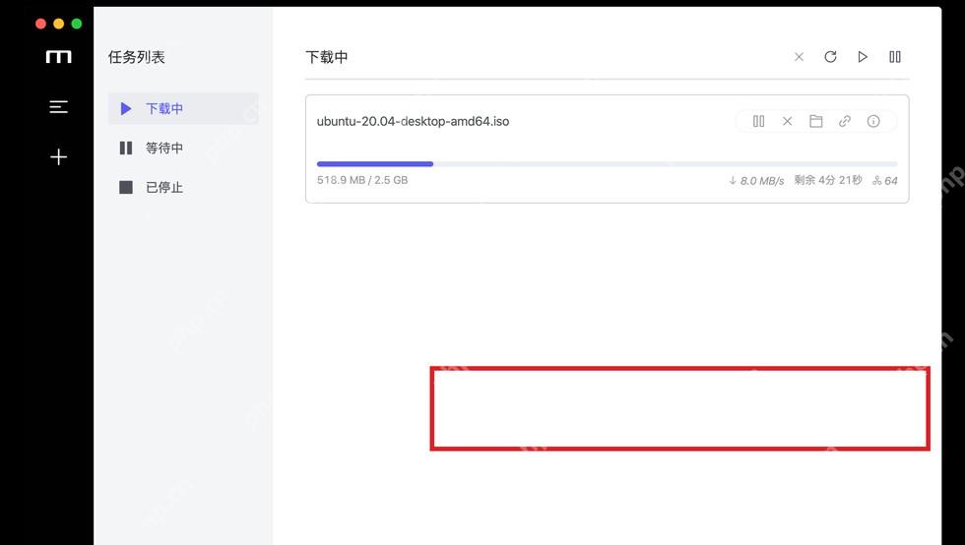The width and height of the screenshot is (965, 545).
Task: Click the ubuntu-20.04-desktop-amd64.iso file name
Action: [413, 121]
